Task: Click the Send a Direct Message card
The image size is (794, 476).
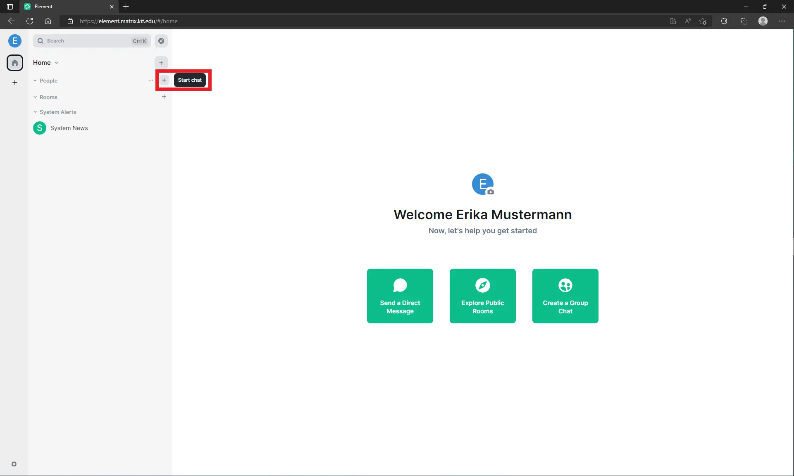Action: tap(400, 296)
